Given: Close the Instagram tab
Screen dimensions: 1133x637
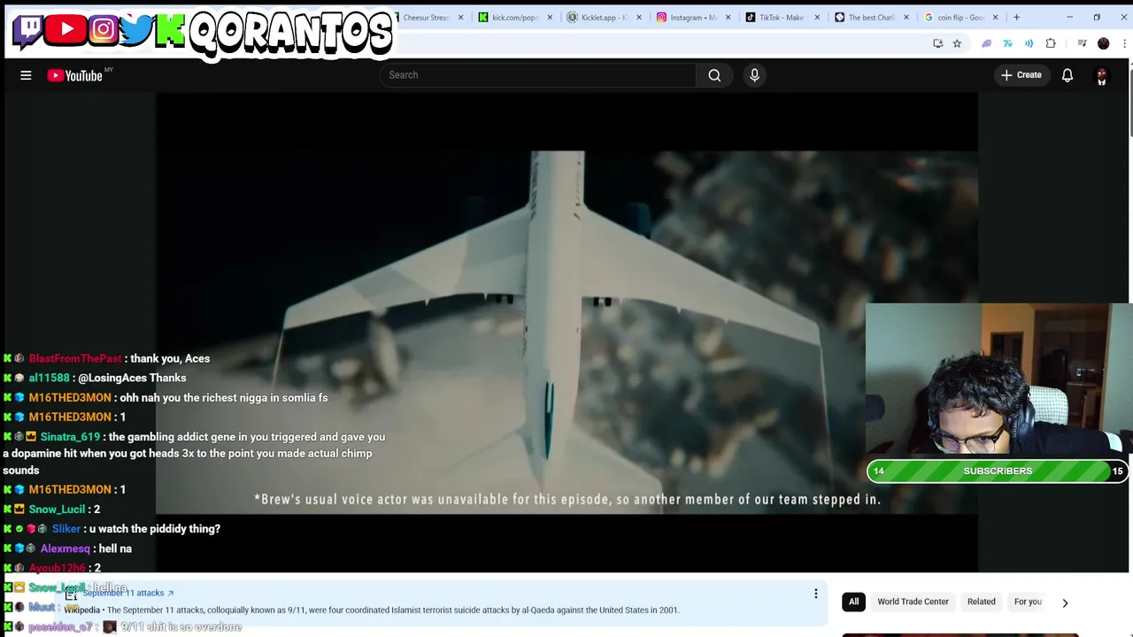Looking at the screenshot, I should (728, 17).
